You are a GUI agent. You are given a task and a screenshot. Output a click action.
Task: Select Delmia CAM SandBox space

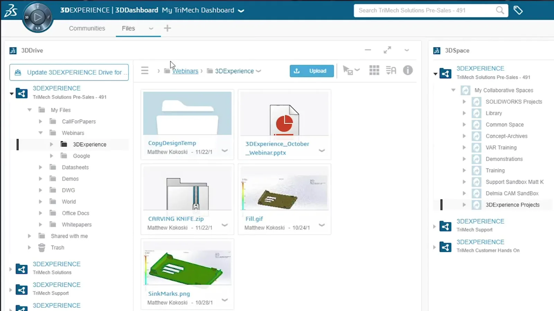(x=512, y=193)
